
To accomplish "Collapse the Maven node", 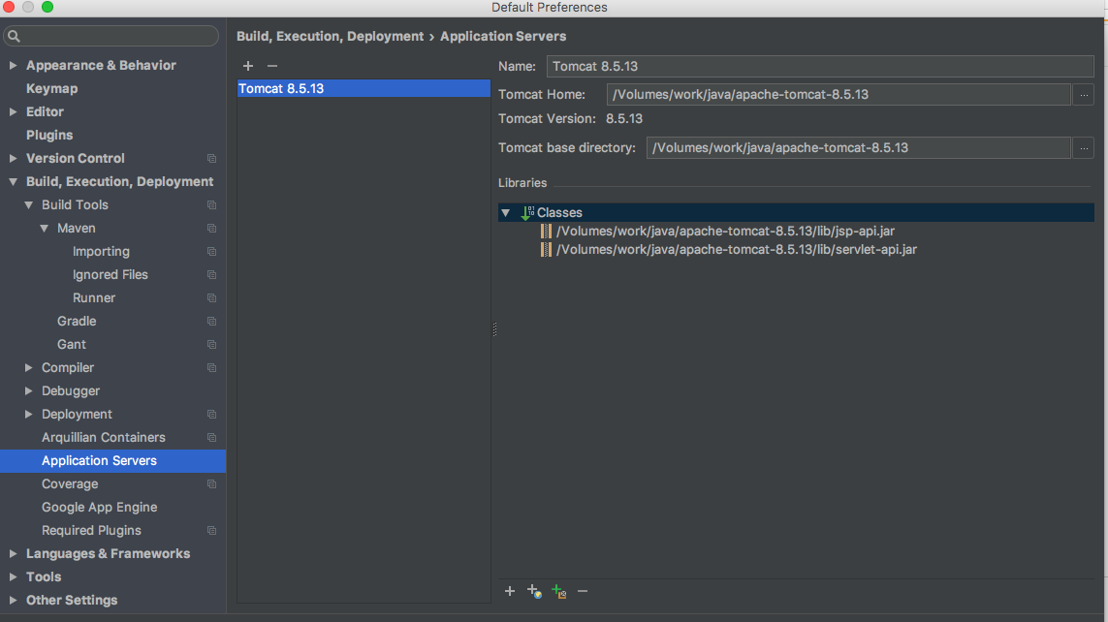I will click(x=44, y=228).
